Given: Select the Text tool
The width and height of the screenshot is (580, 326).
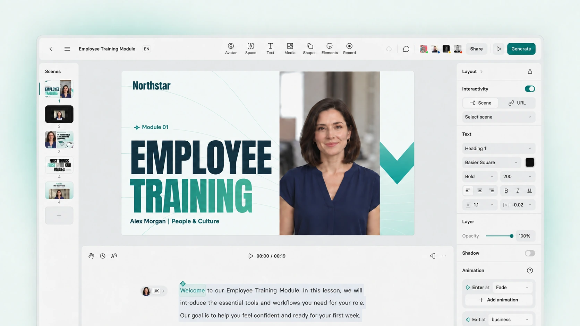Looking at the screenshot, I should [270, 49].
